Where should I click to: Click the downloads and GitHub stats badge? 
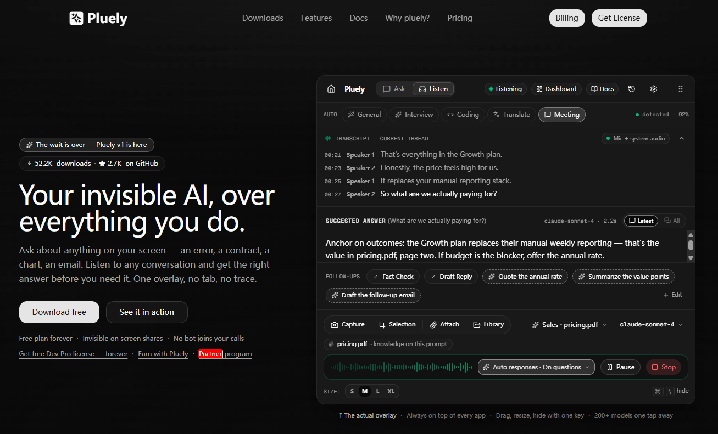[92, 164]
